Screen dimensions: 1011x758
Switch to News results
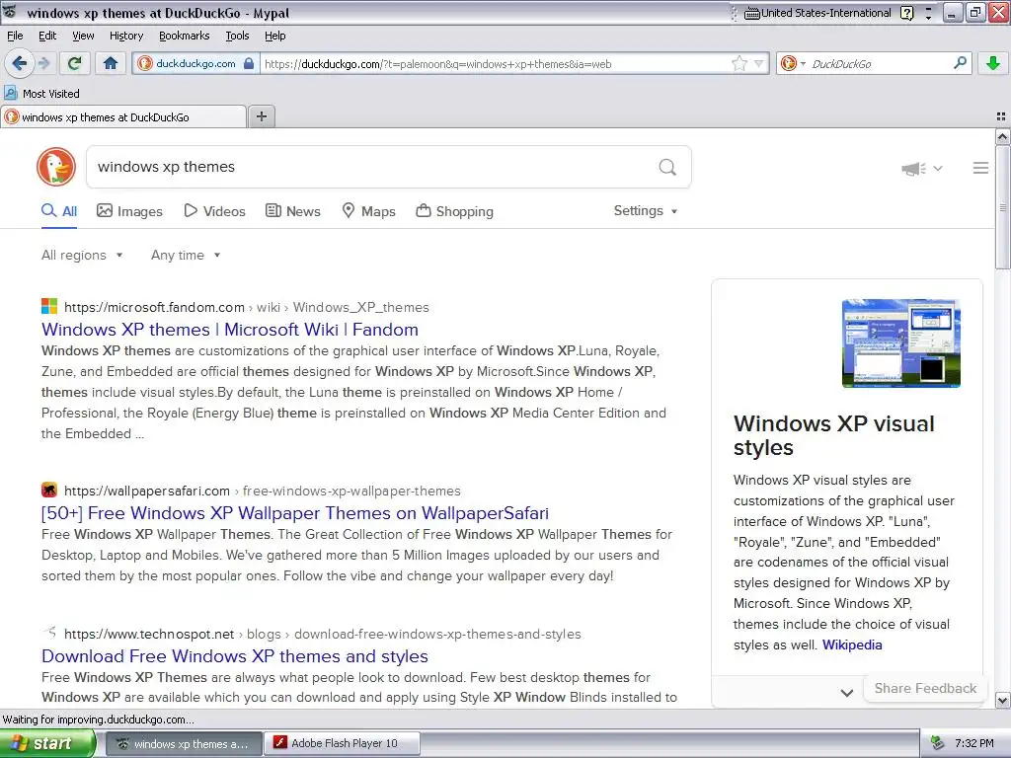point(292,211)
